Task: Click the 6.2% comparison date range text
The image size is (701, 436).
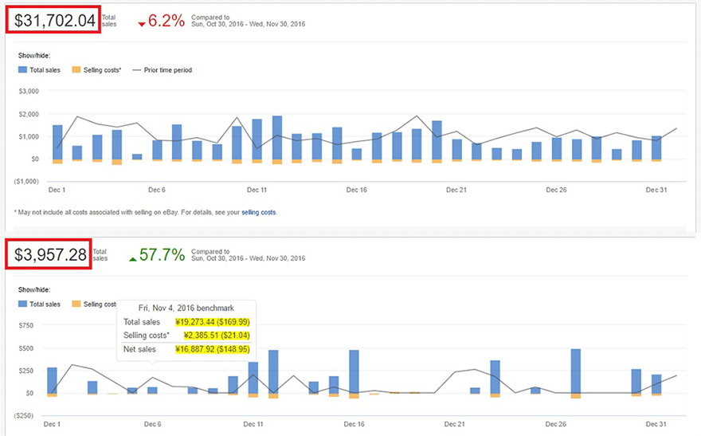Action: [x=248, y=24]
